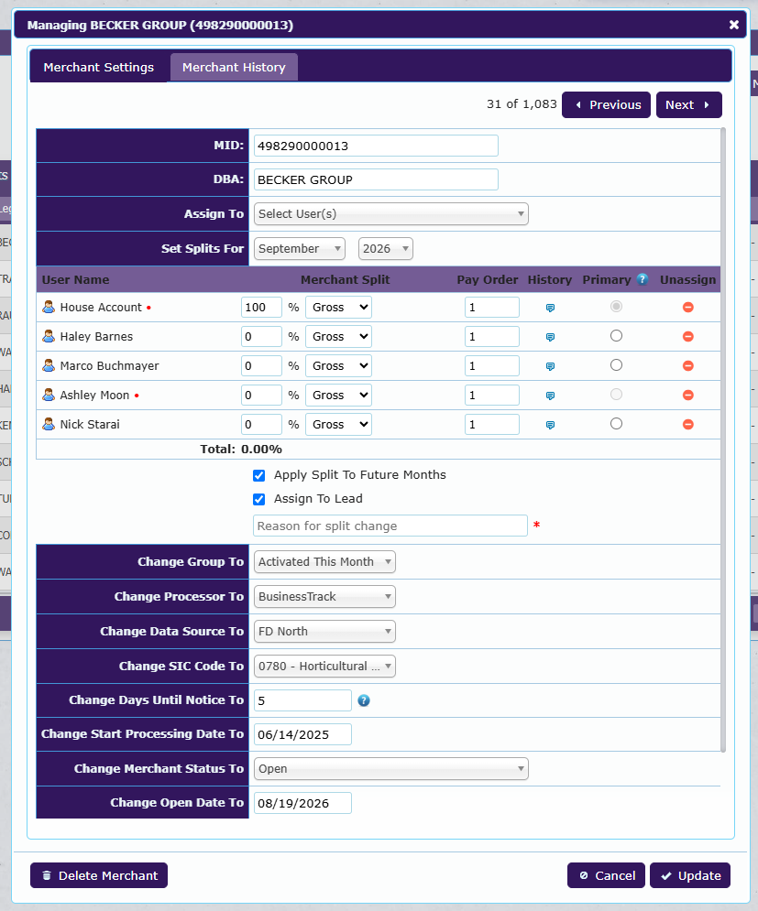Click Change Start Processing Date field
Screen dimensions: 758x911
pos(302,734)
